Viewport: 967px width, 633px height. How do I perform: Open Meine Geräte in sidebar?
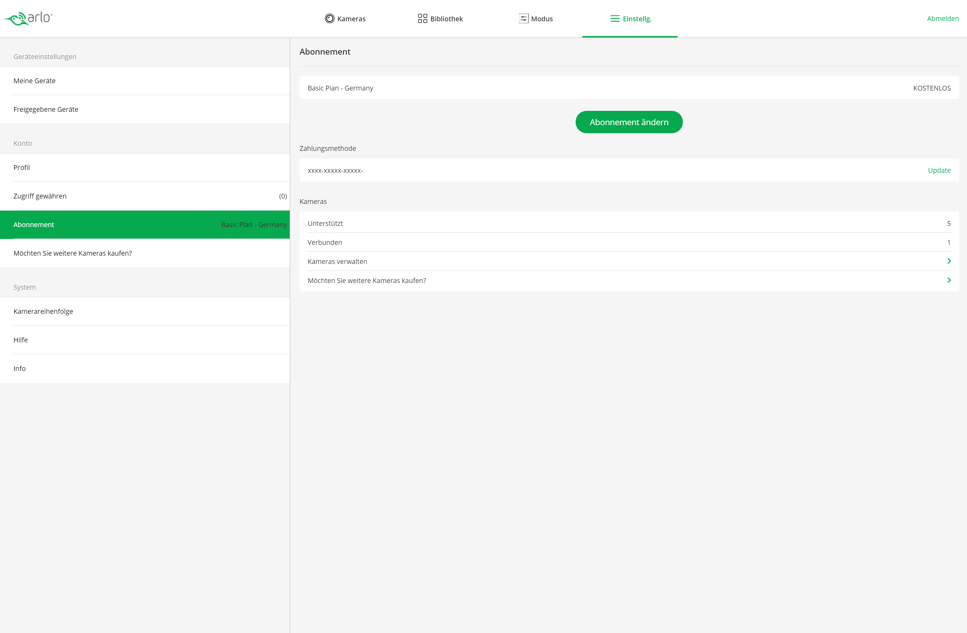(x=145, y=81)
